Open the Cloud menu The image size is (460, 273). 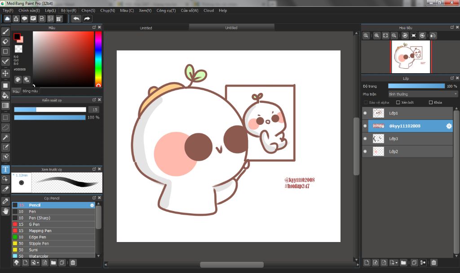(x=208, y=11)
